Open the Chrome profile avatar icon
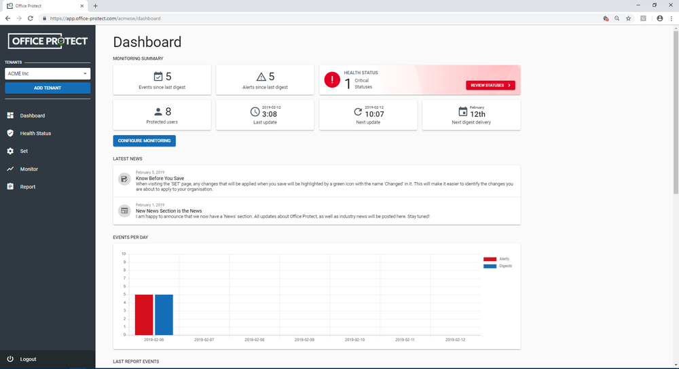This screenshot has height=369, width=679. [659, 18]
